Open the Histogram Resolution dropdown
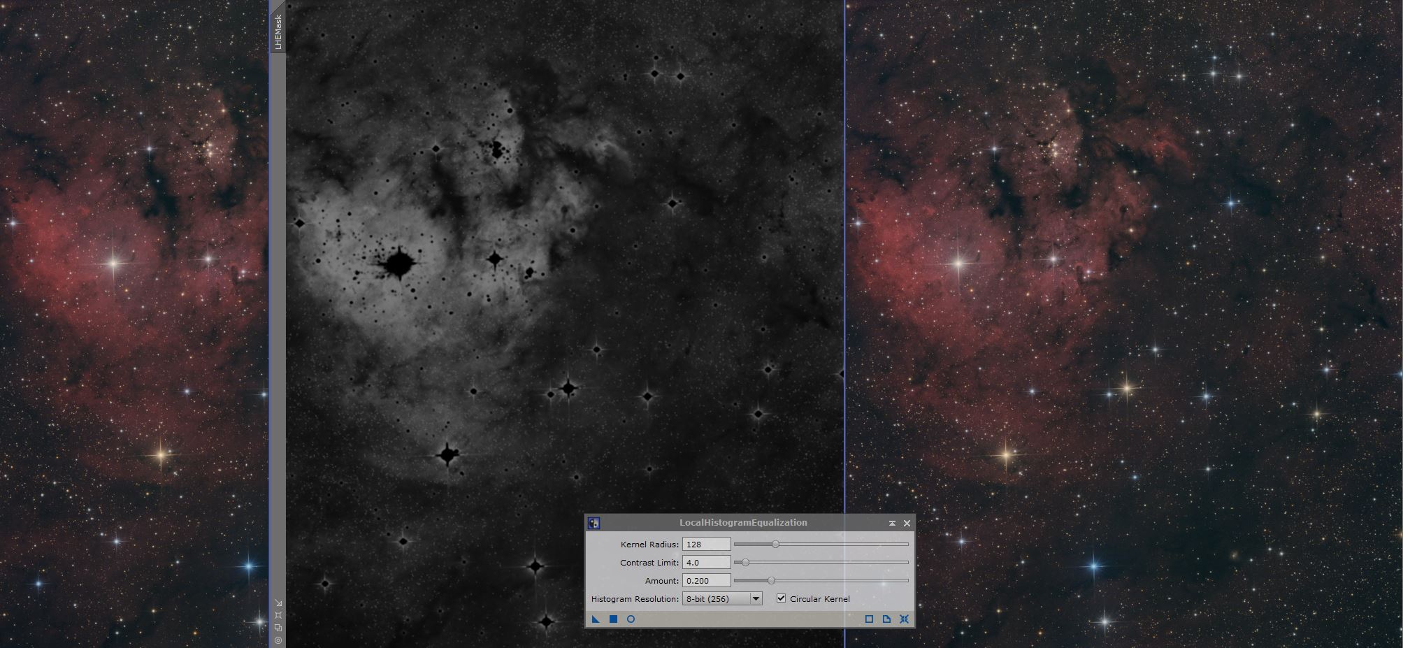The height and width of the screenshot is (648, 1403). tap(755, 599)
